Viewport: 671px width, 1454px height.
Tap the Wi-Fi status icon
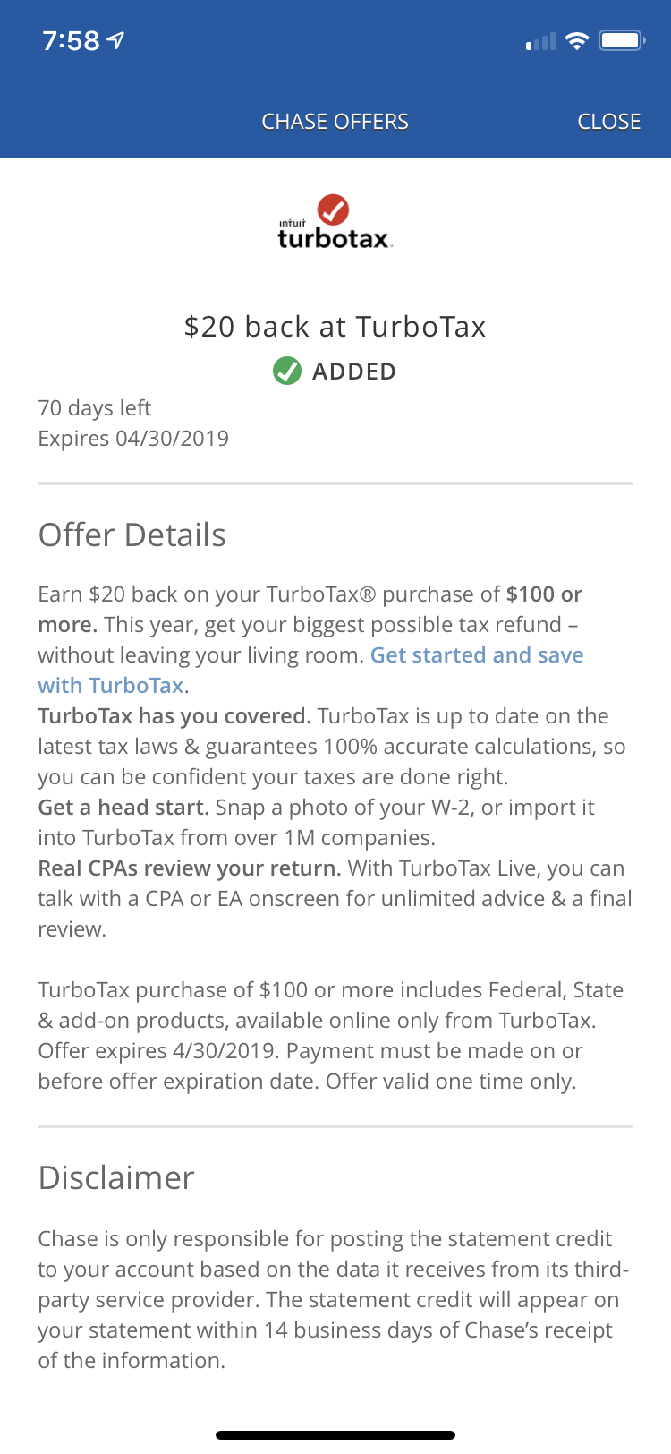pyautogui.click(x=577, y=41)
